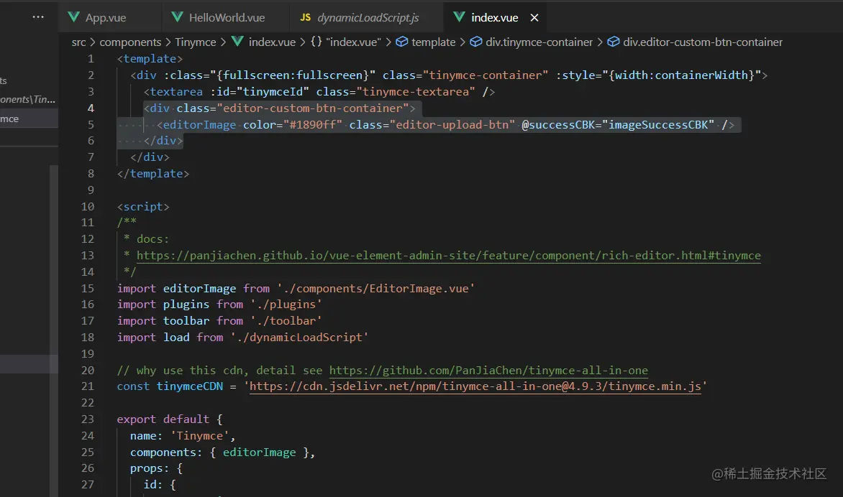Click the tinymceCDN constant name
This screenshot has height=497, width=843.
click(x=190, y=386)
